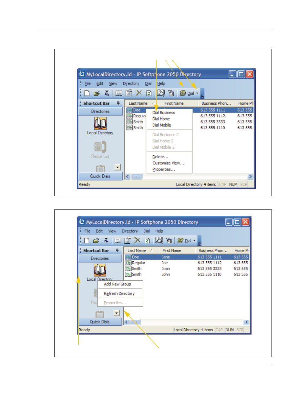Toggle the Shortcut Bar pin in upper window
This screenshot has height=398, width=308.
point(118,103)
